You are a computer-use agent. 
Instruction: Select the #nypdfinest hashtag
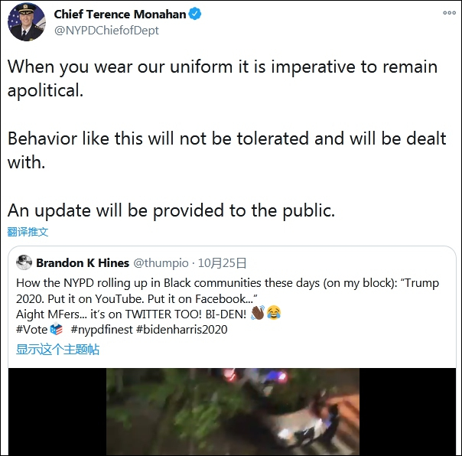[x=102, y=329]
